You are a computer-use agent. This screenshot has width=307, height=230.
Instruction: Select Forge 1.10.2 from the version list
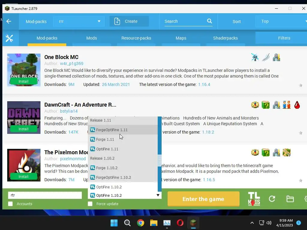click(x=123, y=168)
